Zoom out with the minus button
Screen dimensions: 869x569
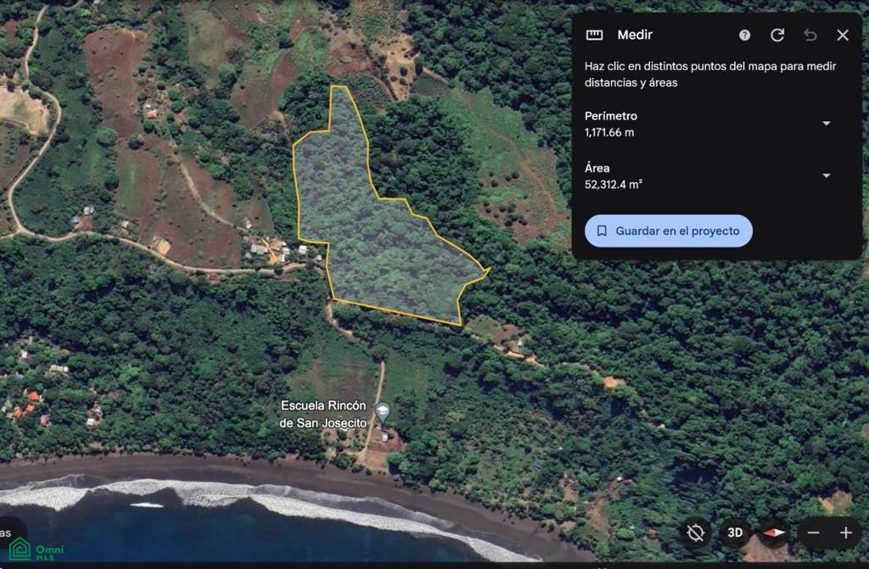813,533
